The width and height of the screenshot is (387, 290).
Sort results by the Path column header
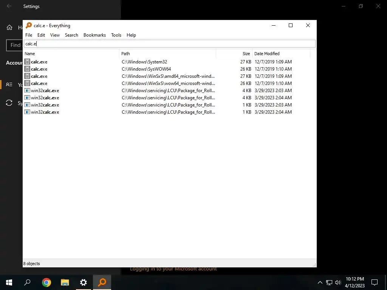point(168,54)
